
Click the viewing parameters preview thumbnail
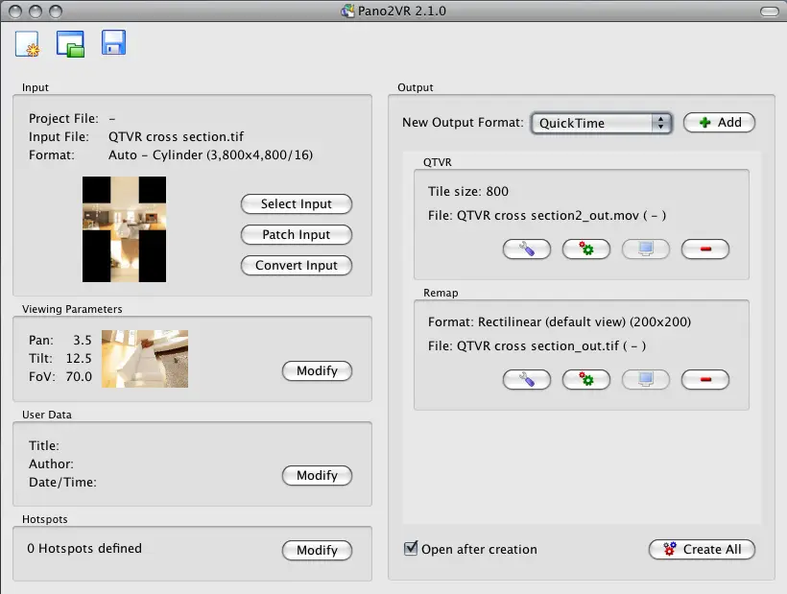click(145, 358)
